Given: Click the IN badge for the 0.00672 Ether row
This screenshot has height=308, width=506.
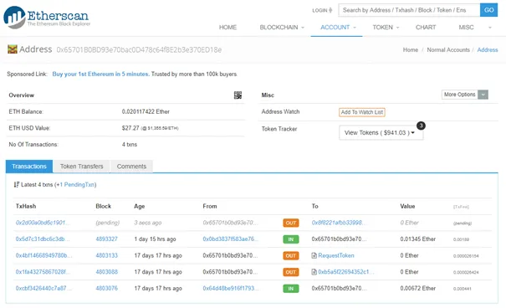Looking at the screenshot, I should (291, 288).
